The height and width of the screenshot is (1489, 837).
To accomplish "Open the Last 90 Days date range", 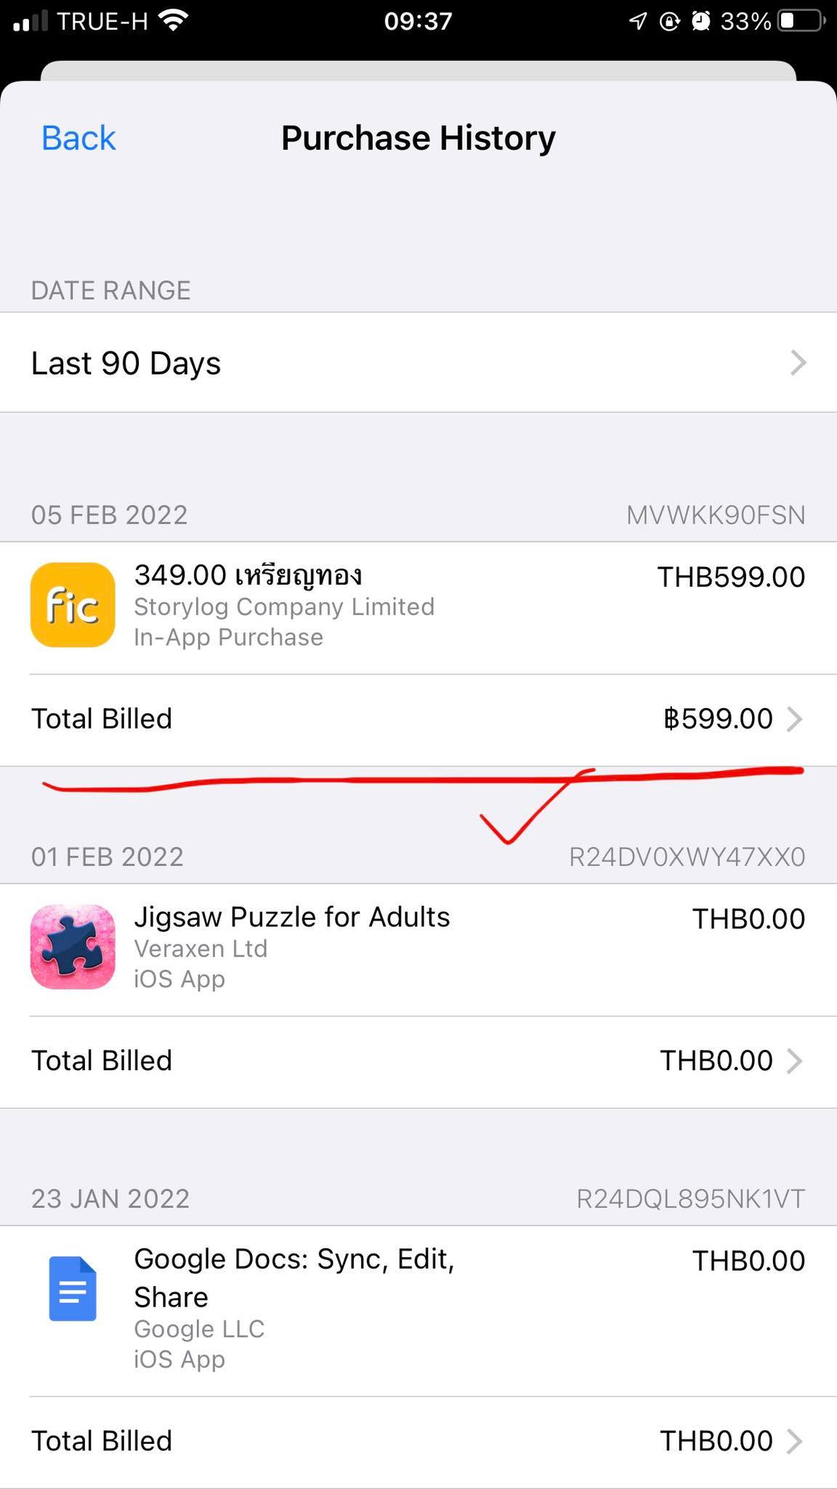I will (x=418, y=363).
